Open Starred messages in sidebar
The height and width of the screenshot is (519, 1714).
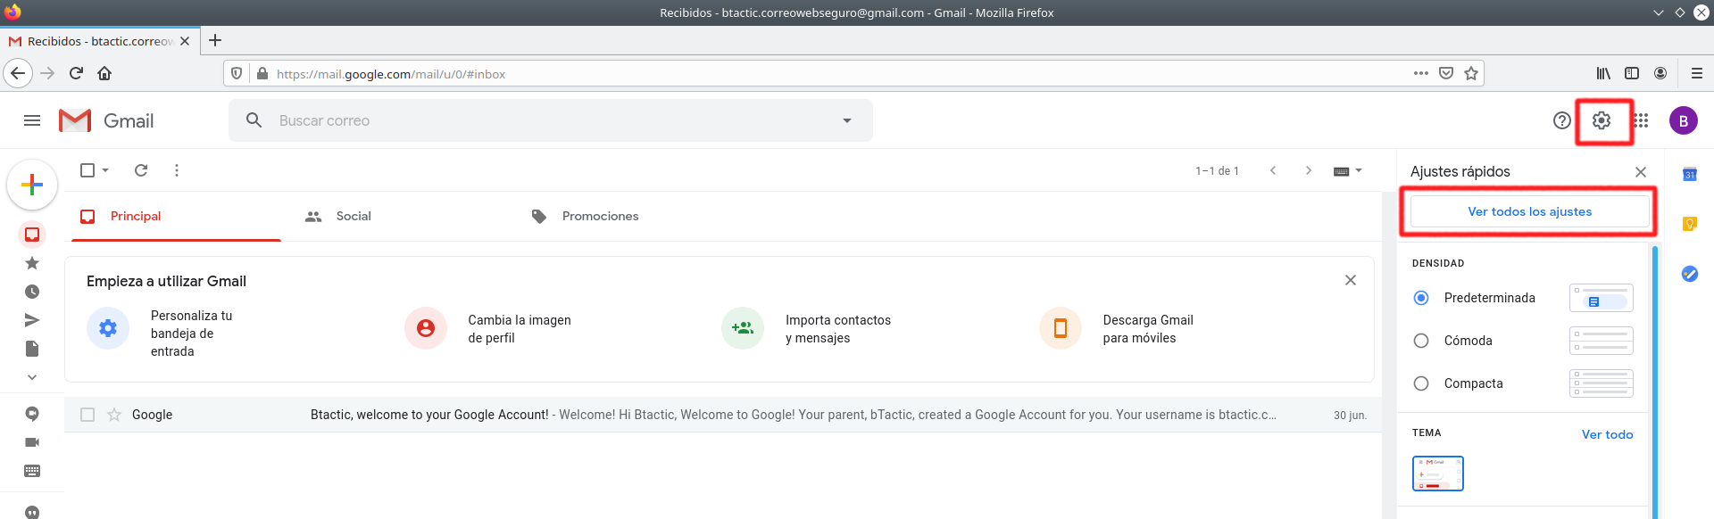click(x=32, y=263)
